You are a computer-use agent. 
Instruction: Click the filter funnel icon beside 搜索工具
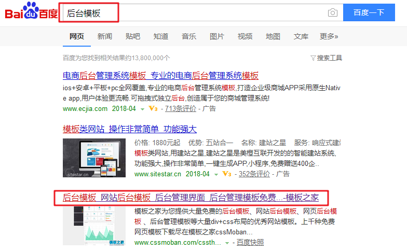(x=313, y=58)
